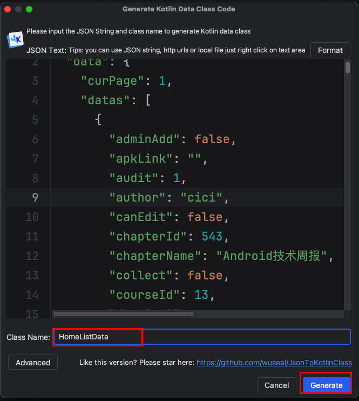Click the JSON editor horizontal scrollbar
359x401 pixels.
point(162,313)
